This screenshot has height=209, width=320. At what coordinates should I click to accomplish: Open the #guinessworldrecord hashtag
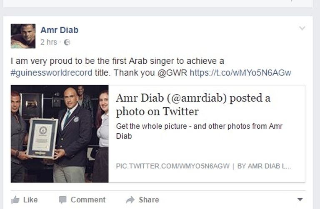point(51,73)
